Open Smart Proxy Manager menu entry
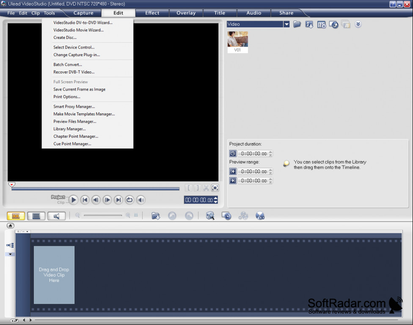 (88, 107)
